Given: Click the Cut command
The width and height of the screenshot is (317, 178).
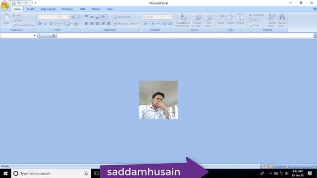Looking at the screenshot, I should 17,15.
